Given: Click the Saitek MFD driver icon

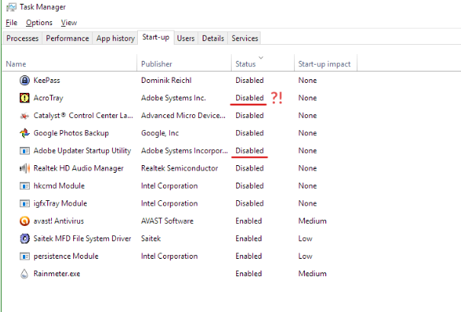Looking at the screenshot, I should coord(24,238).
